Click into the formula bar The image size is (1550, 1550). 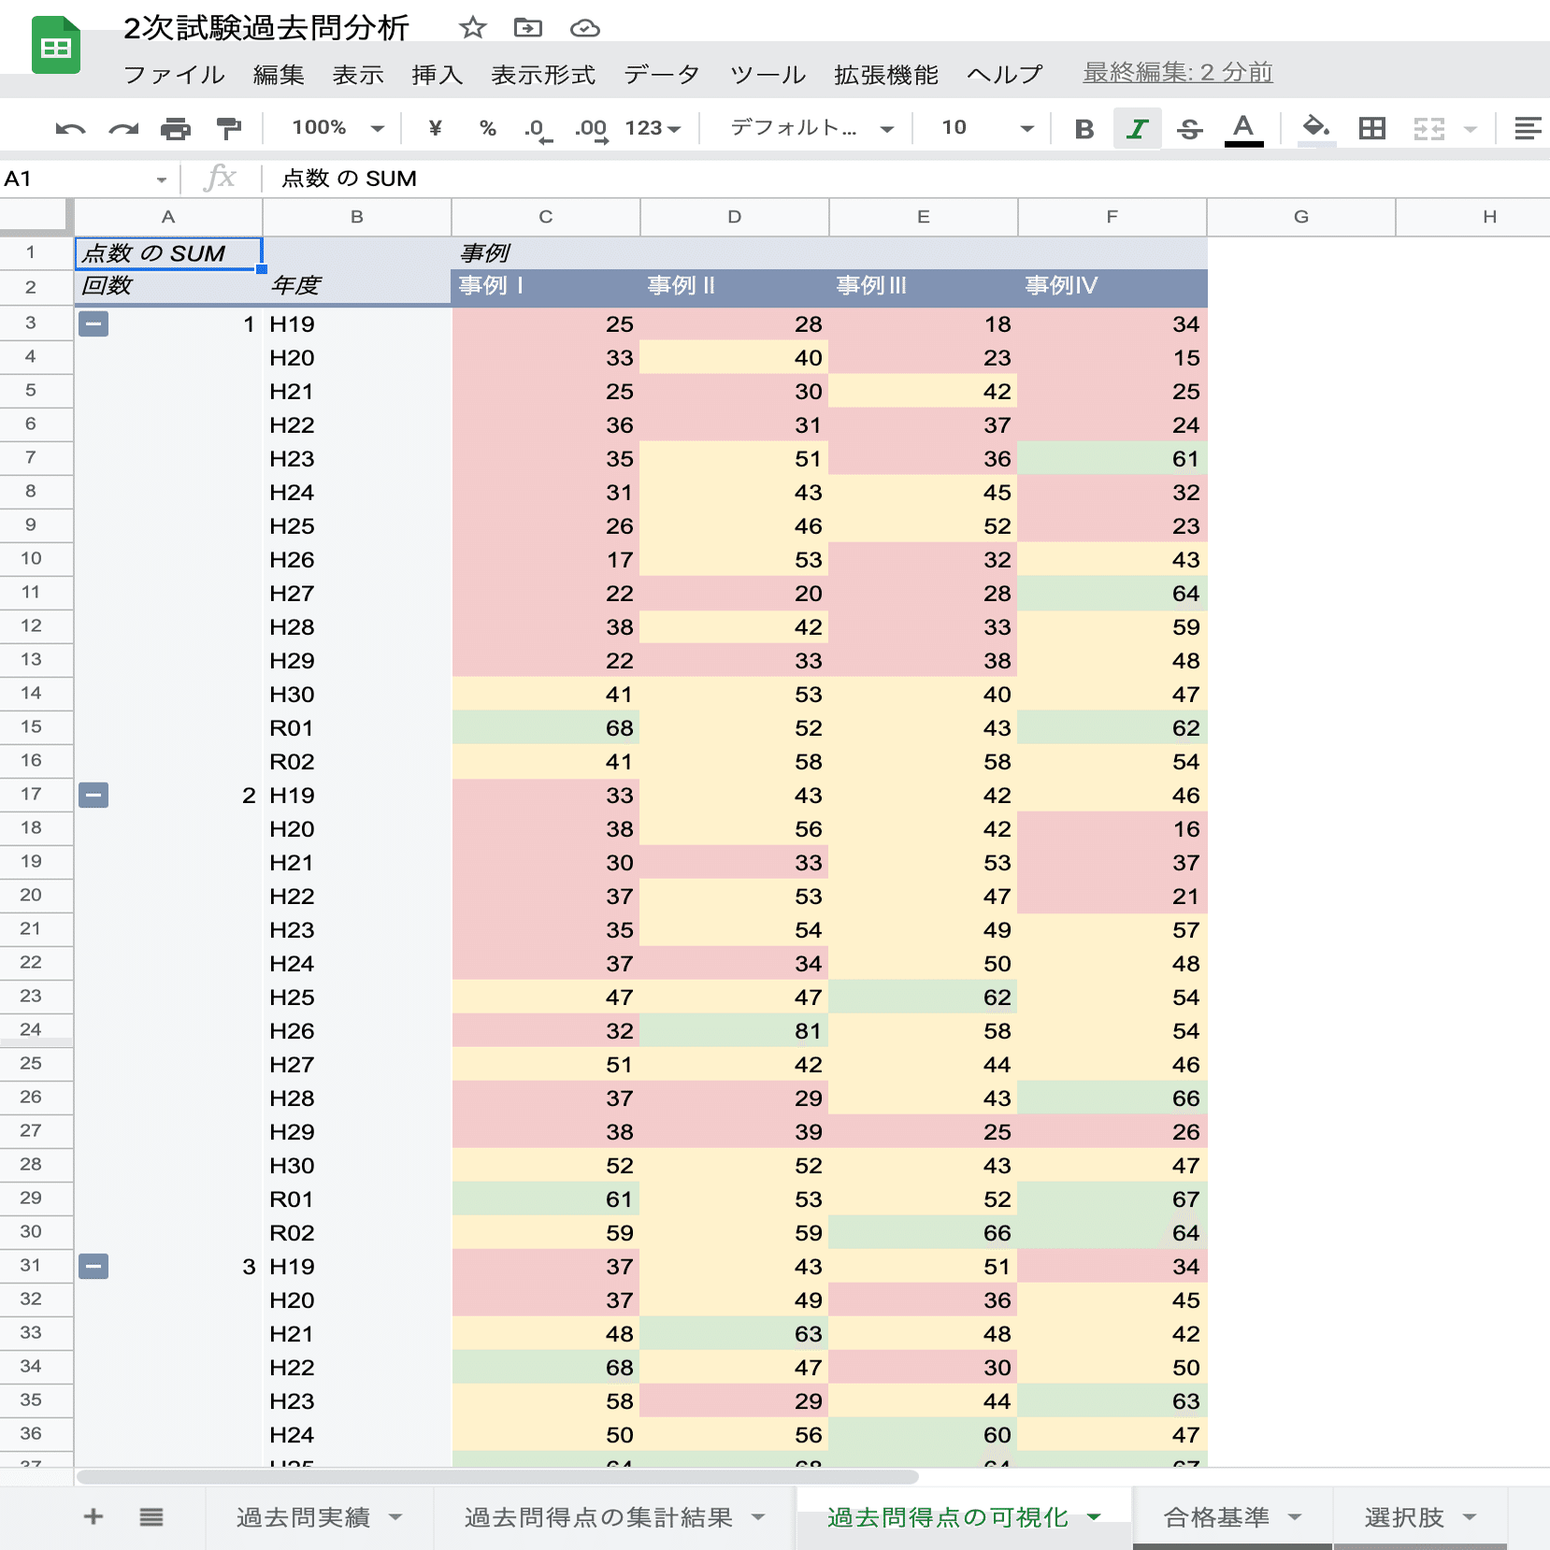tap(907, 179)
